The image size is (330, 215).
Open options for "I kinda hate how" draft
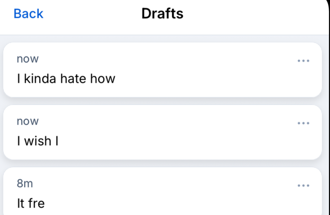pos(303,61)
